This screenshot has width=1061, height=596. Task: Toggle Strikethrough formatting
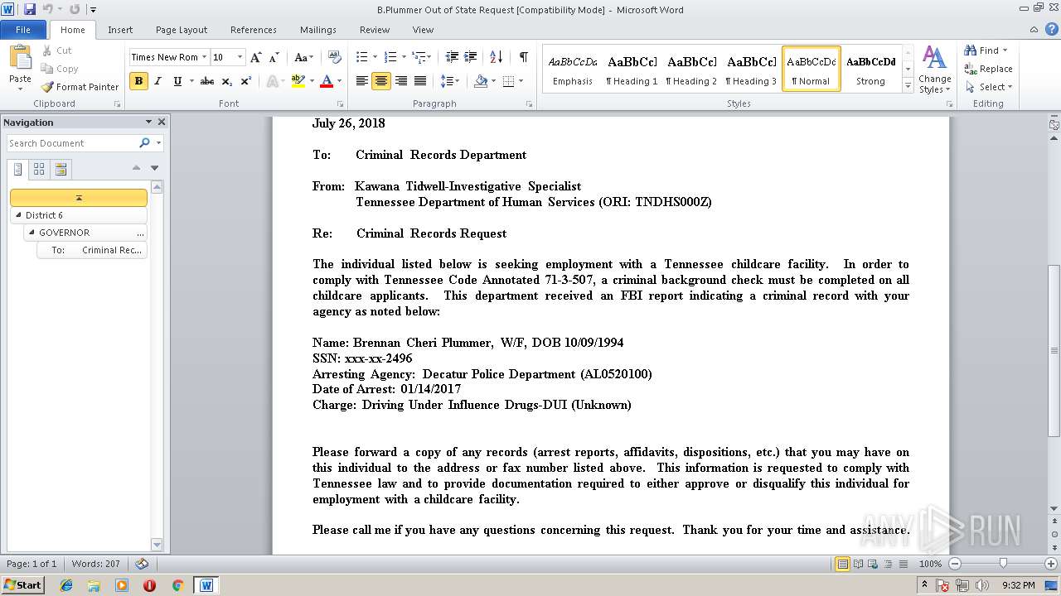pos(207,81)
